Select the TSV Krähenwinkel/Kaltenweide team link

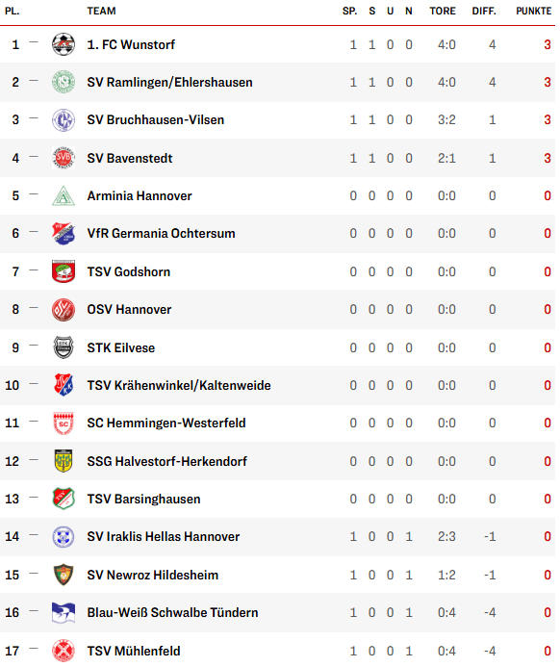[179, 385]
